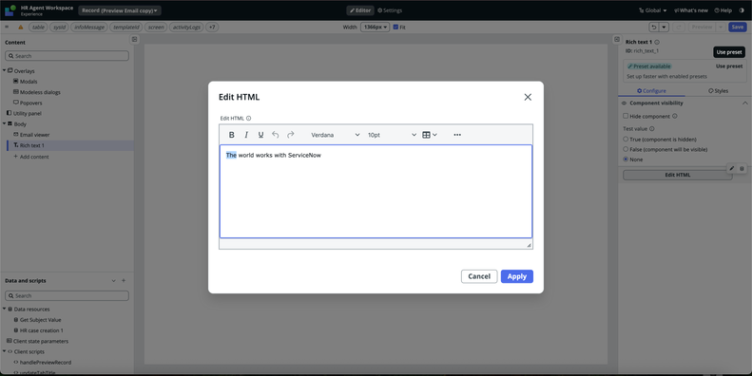The height and width of the screenshot is (376, 752).
Task: Open the 10pt font size dropdown
Action: pos(392,135)
